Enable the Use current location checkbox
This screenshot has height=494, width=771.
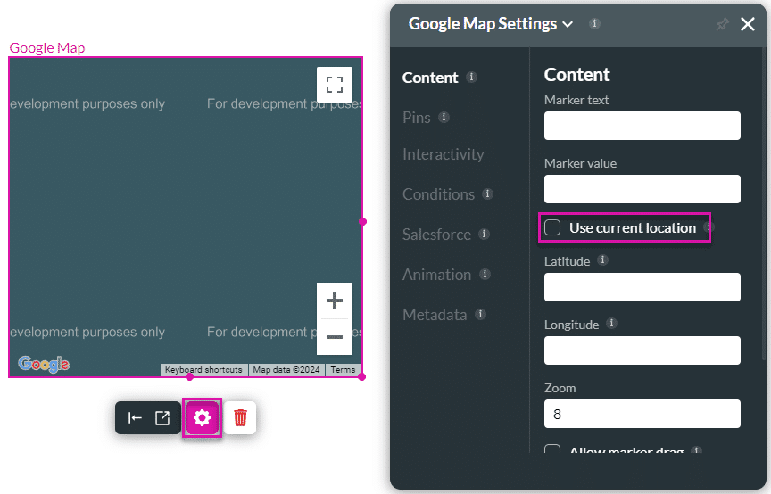click(x=552, y=227)
